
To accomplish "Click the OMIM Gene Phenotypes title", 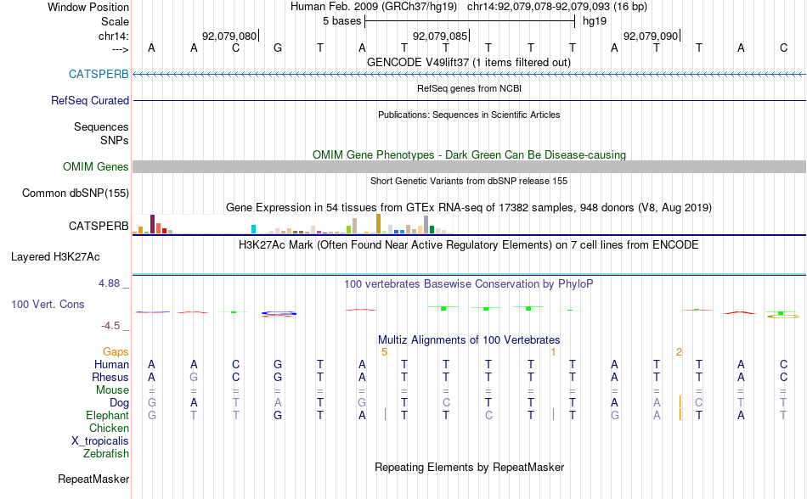I will 469,155.
